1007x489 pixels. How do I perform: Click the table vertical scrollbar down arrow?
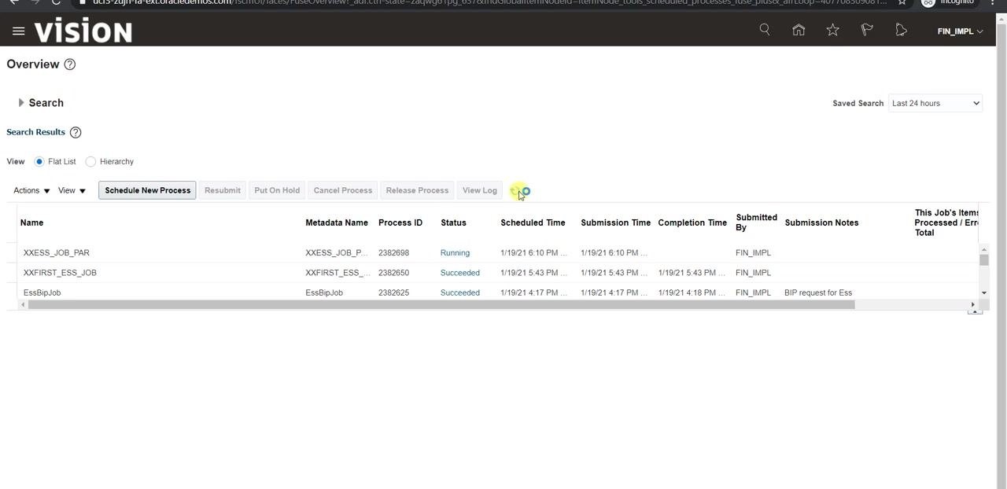(983, 292)
